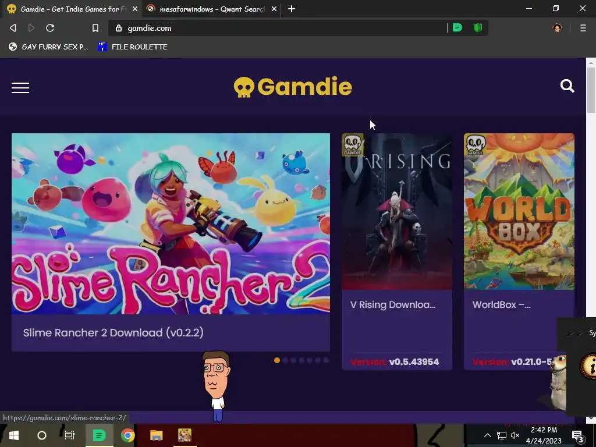
Task: Open the green chat extension icon
Action: click(457, 28)
